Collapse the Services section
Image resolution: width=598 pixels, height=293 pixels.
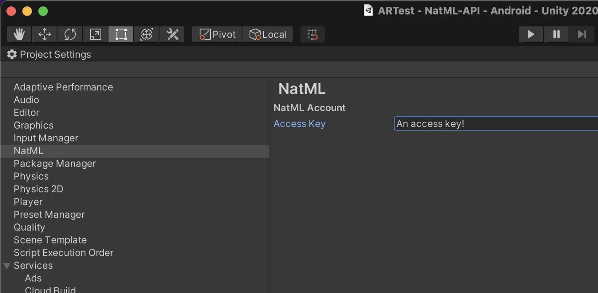click(7, 266)
